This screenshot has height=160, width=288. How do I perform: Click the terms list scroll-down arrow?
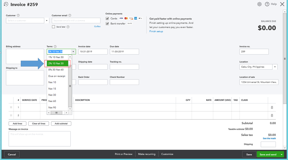[x=70, y=109]
